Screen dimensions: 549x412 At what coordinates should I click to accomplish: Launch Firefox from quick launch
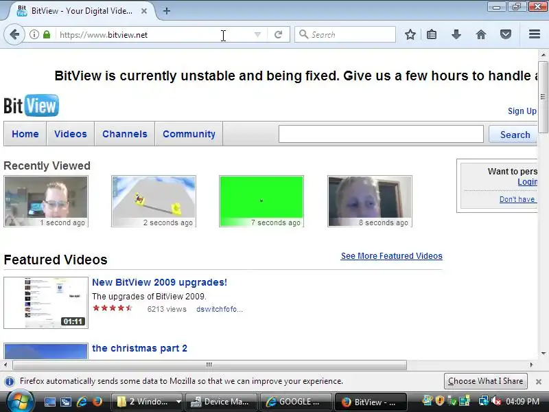(97, 402)
